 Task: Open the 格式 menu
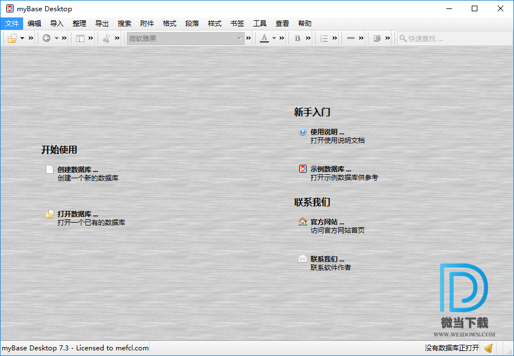(170, 24)
